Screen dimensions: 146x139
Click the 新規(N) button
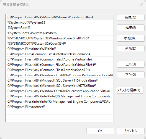131,17
